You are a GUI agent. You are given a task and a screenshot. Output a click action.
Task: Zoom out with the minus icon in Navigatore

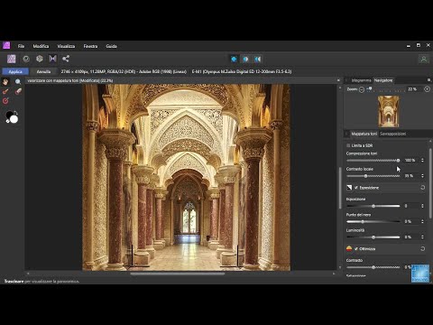pos(362,89)
